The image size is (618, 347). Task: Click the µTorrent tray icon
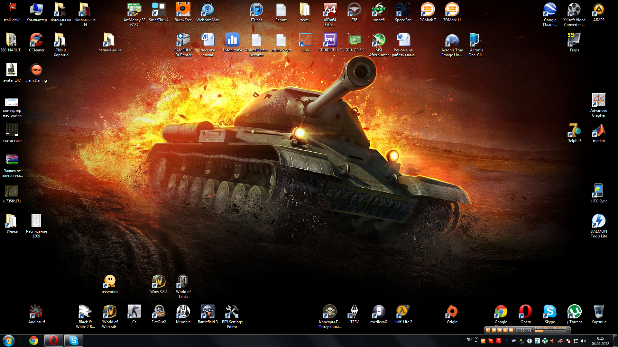click(x=545, y=341)
